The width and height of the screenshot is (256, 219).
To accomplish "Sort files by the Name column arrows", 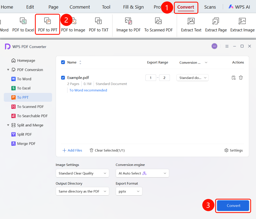I will click(x=80, y=62).
